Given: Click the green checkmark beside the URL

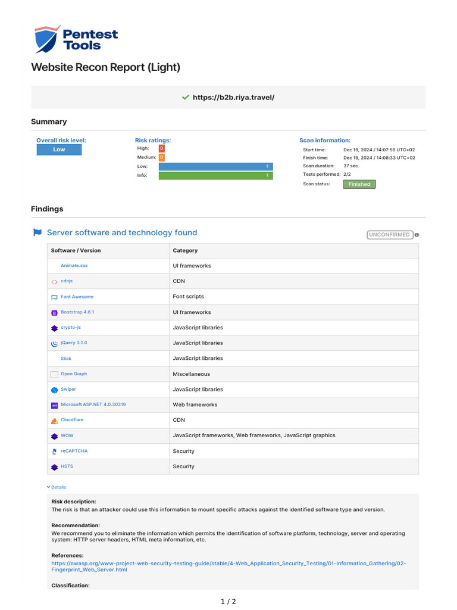Looking at the screenshot, I should click(186, 97).
